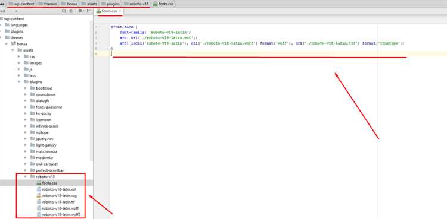Select the fonts.css file in tree
The width and height of the screenshot is (447, 219).
click(x=49, y=183)
